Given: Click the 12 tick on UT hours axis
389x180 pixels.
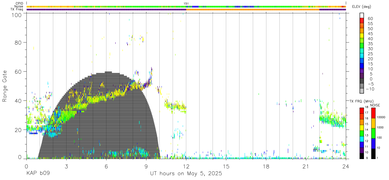Looking at the screenshot, I should (186, 166).
